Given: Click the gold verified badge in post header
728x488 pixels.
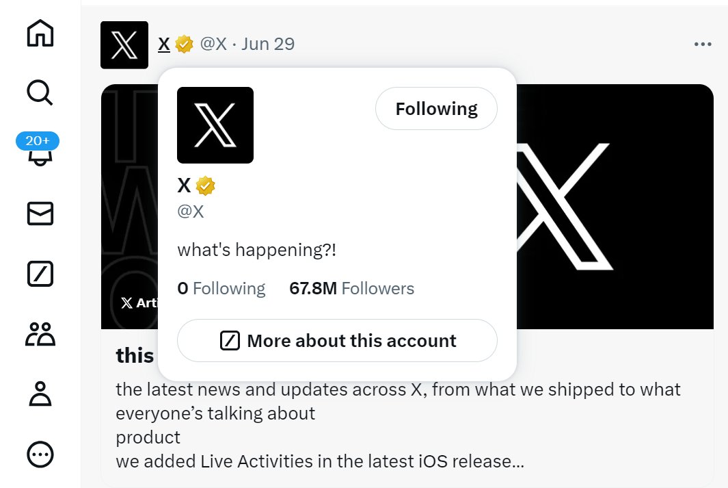Looking at the screenshot, I should tap(184, 44).
